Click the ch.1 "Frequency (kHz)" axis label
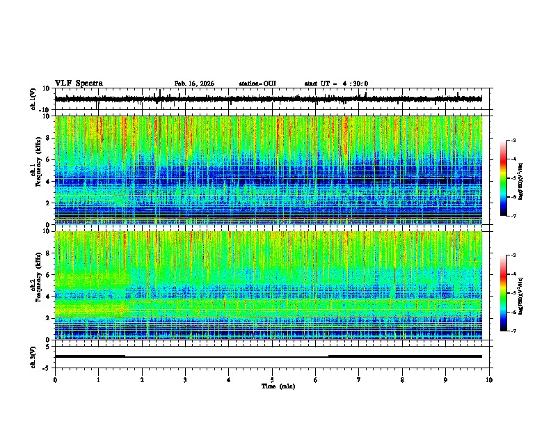This screenshot has height=426, width=551. coord(38,162)
